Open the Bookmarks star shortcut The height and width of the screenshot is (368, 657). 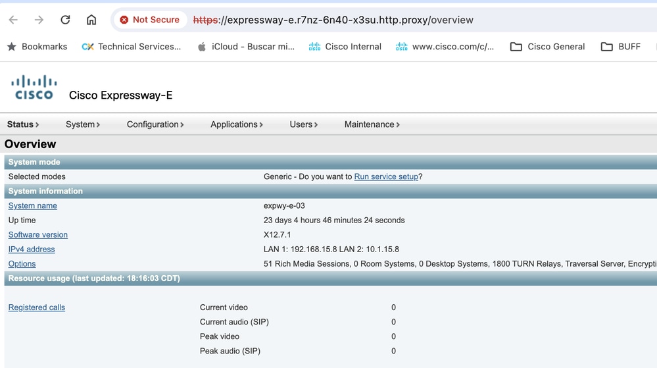click(x=37, y=47)
